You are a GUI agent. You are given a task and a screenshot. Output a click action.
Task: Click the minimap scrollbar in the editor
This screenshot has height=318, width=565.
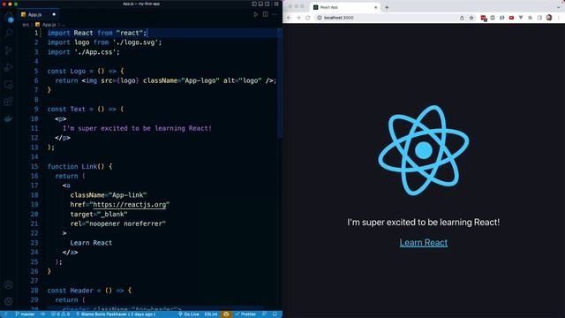pyautogui.click(x=280, y=83)
